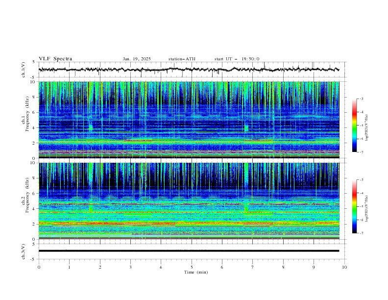Pick the ch.2 PSD color bar
Viewport: 388px width, 300px height.
354,206
